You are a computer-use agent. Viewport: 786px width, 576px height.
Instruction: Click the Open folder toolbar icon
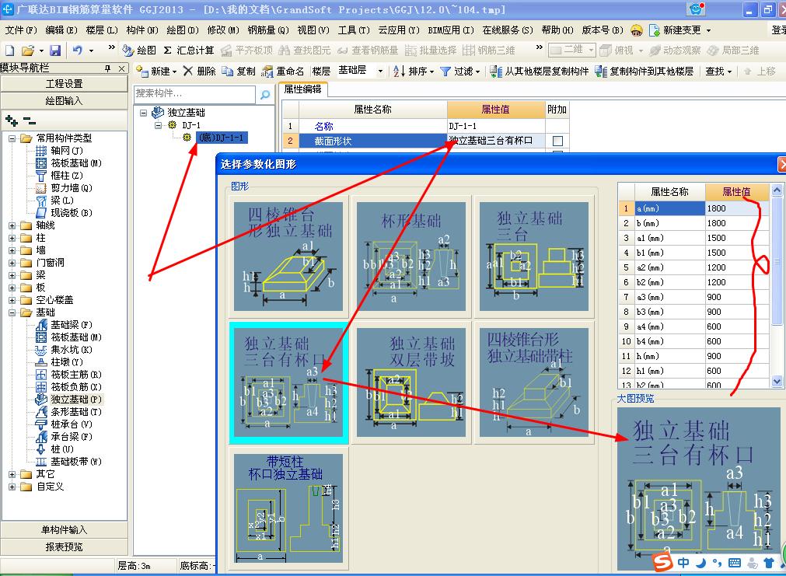coord(28,50)
